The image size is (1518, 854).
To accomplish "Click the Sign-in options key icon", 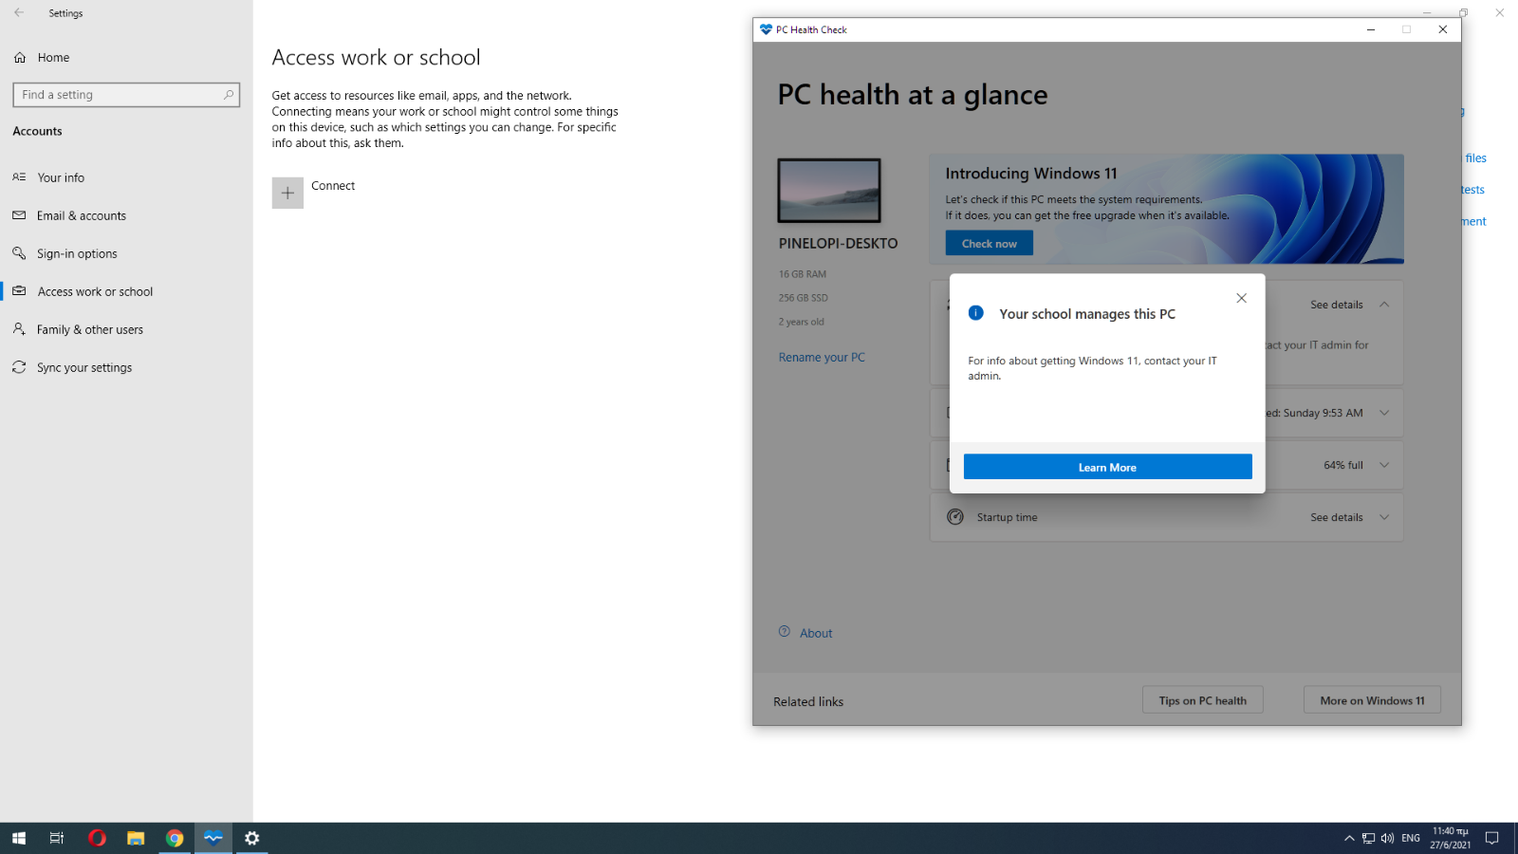I will tap(19, 253).
